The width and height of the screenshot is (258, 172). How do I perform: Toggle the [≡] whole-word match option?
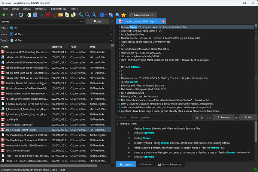point(202,117)
